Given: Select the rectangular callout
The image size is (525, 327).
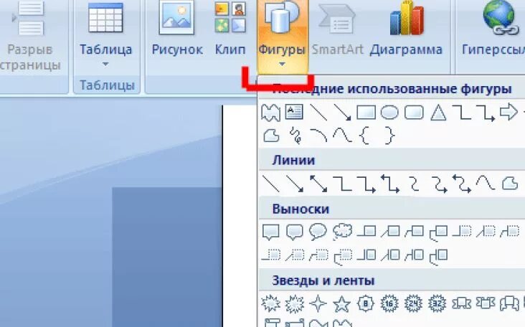Looking at the screenshot, I should [270, 232].
